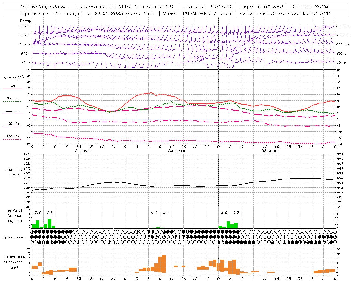The height and width of the screenshot is (281, 351).
Task: Select the provider text ФГБУ "ЗапСиб УГМС"
Action: [x=146, y=7]
